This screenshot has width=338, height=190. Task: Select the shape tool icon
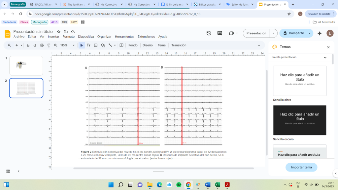coord(103,45)
